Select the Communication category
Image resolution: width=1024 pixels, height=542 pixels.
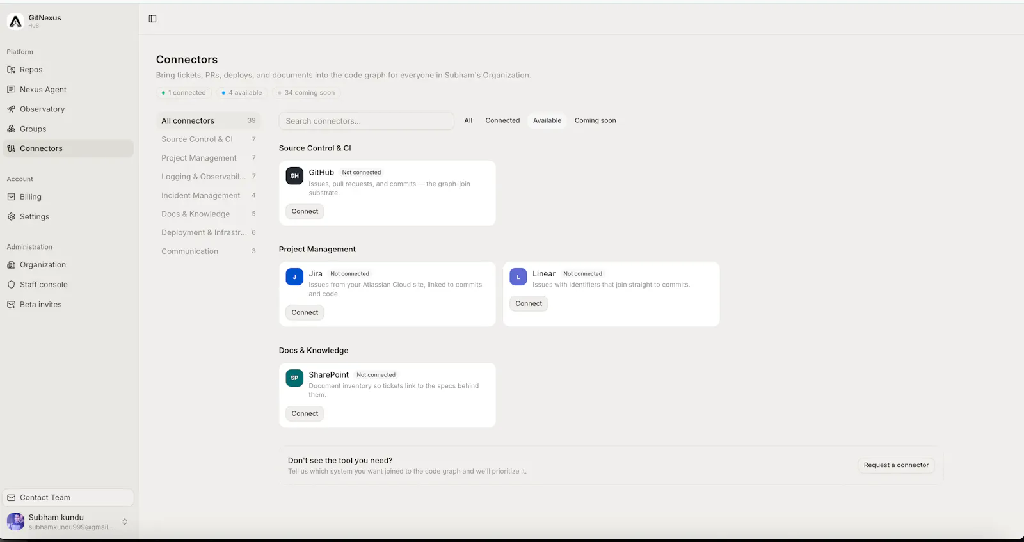point(209,251)
